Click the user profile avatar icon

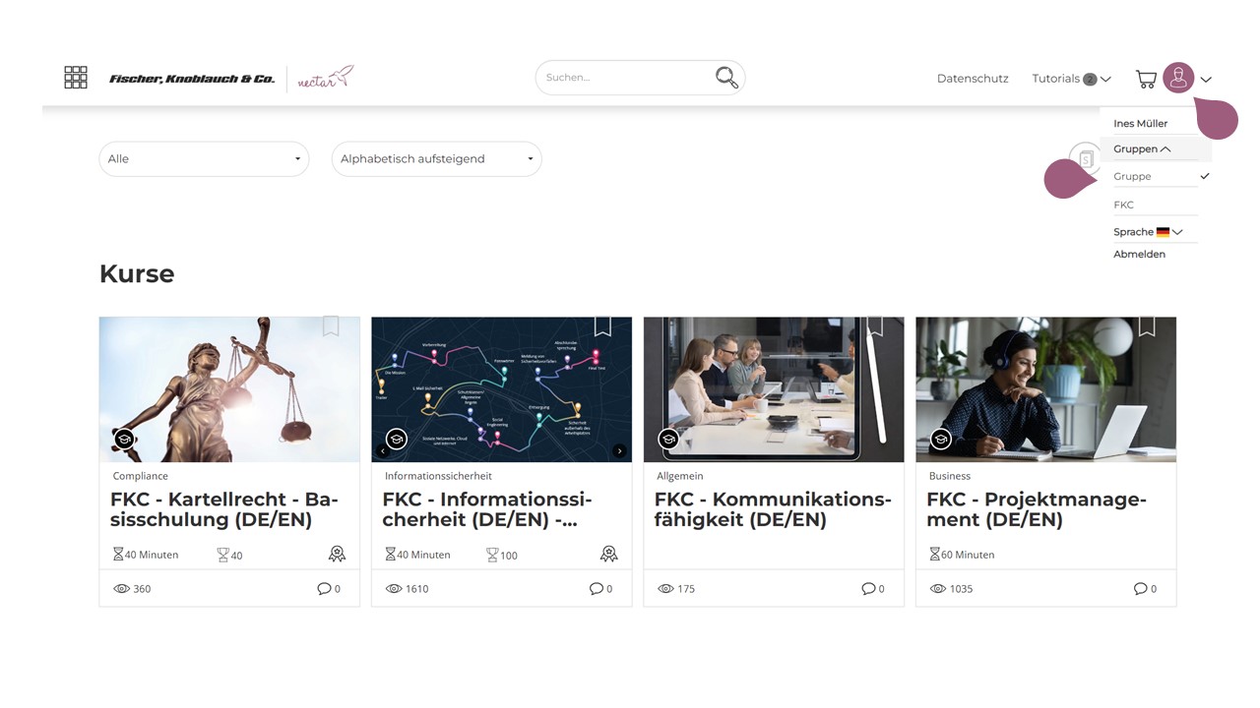pos(1178,78)
